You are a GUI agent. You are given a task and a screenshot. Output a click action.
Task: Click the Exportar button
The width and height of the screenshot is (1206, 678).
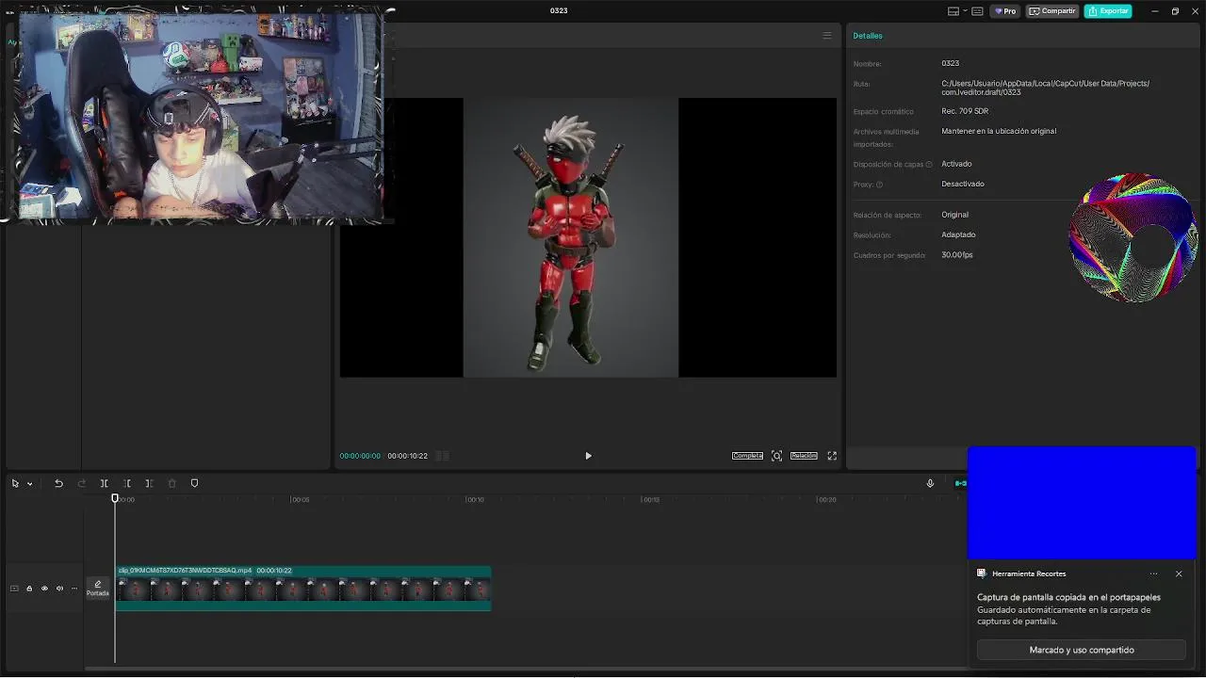[x=1108, y=11]
